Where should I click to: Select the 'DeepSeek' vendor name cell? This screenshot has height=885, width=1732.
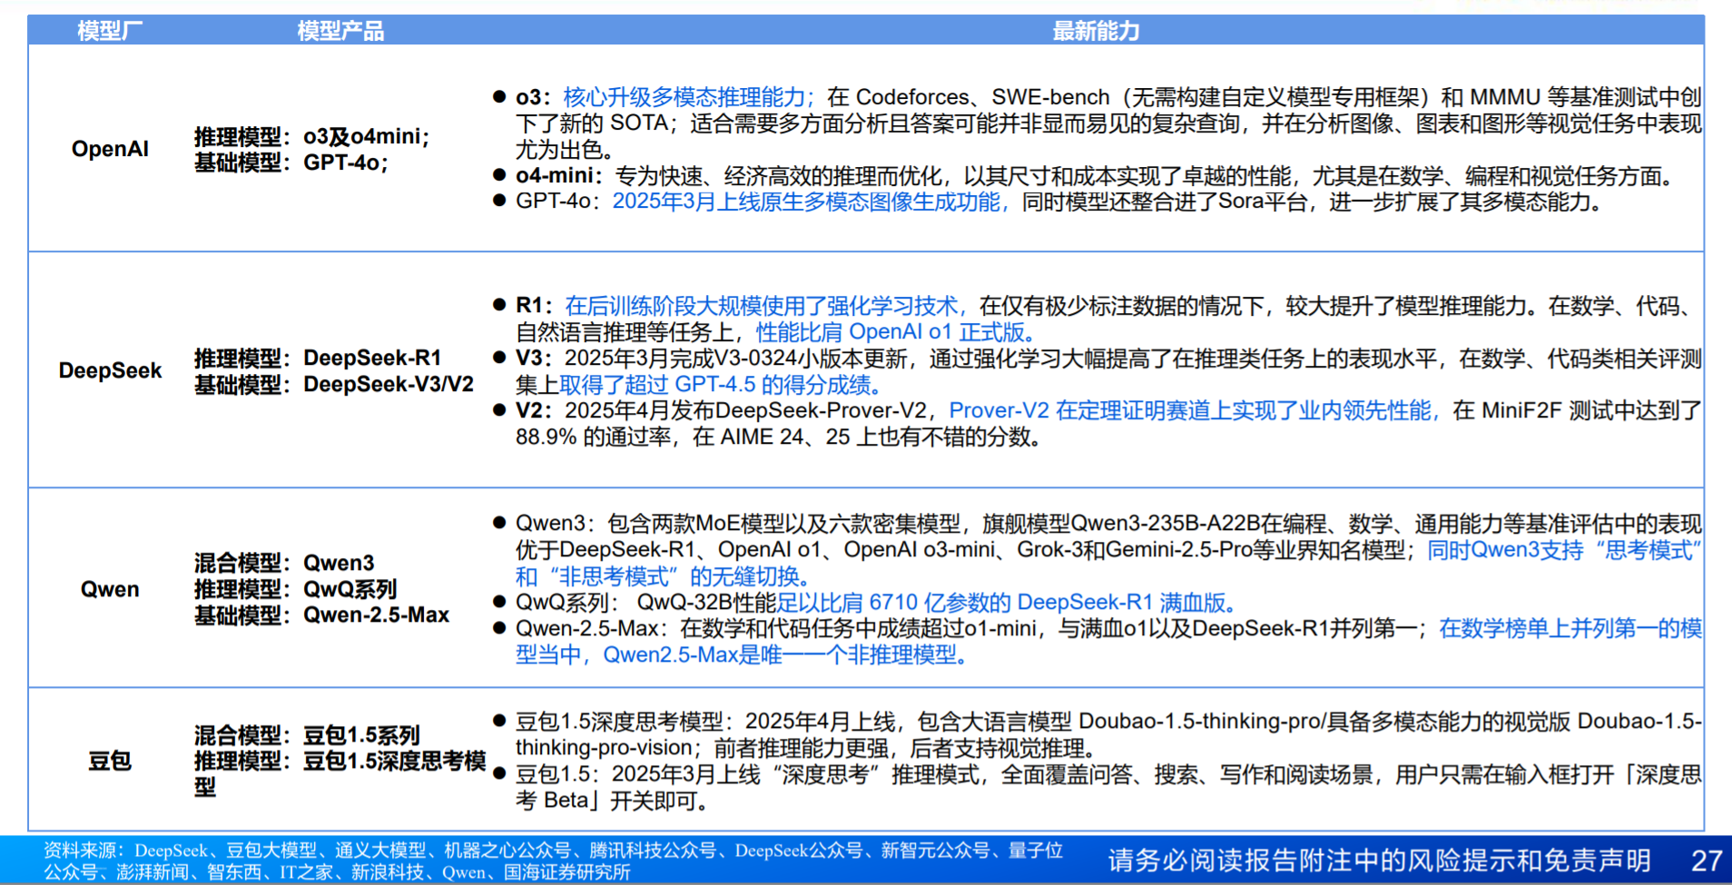[110, 370]
